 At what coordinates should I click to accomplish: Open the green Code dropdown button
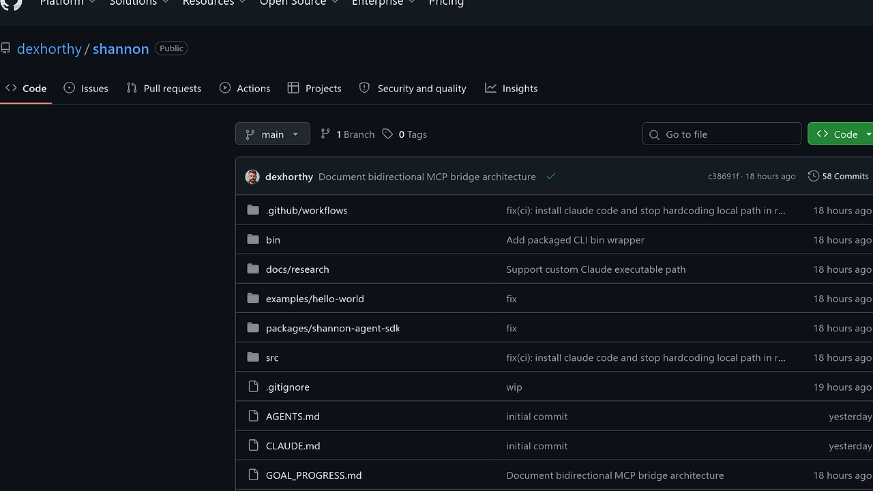pyautogui.click(x=840, y=134)
